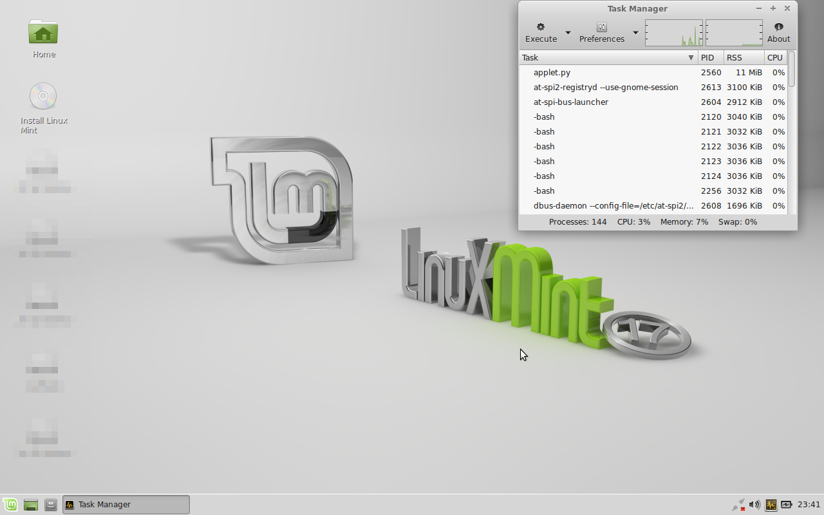
Task: Open Task Manager Preferences
Action: coord(602,33)
